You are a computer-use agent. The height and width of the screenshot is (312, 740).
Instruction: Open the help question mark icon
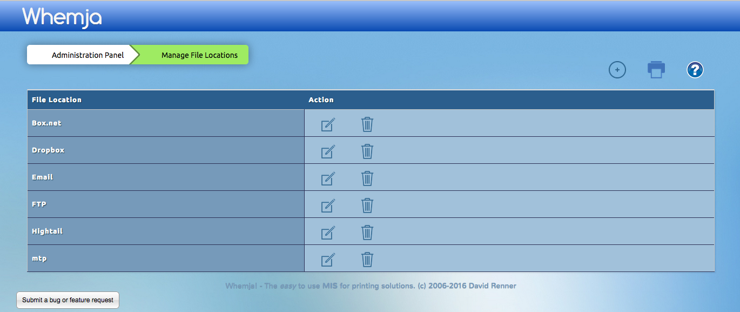[695, 70]
